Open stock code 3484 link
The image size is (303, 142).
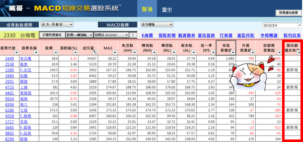pyautogui.click(x=10, y=76)
